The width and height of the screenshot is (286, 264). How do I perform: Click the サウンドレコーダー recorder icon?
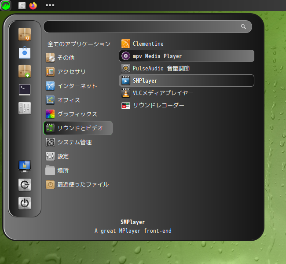126,105
